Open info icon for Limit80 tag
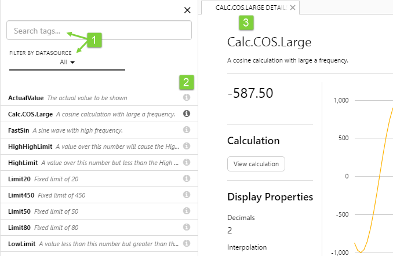 pyautogui.click(x=187, y=228)
